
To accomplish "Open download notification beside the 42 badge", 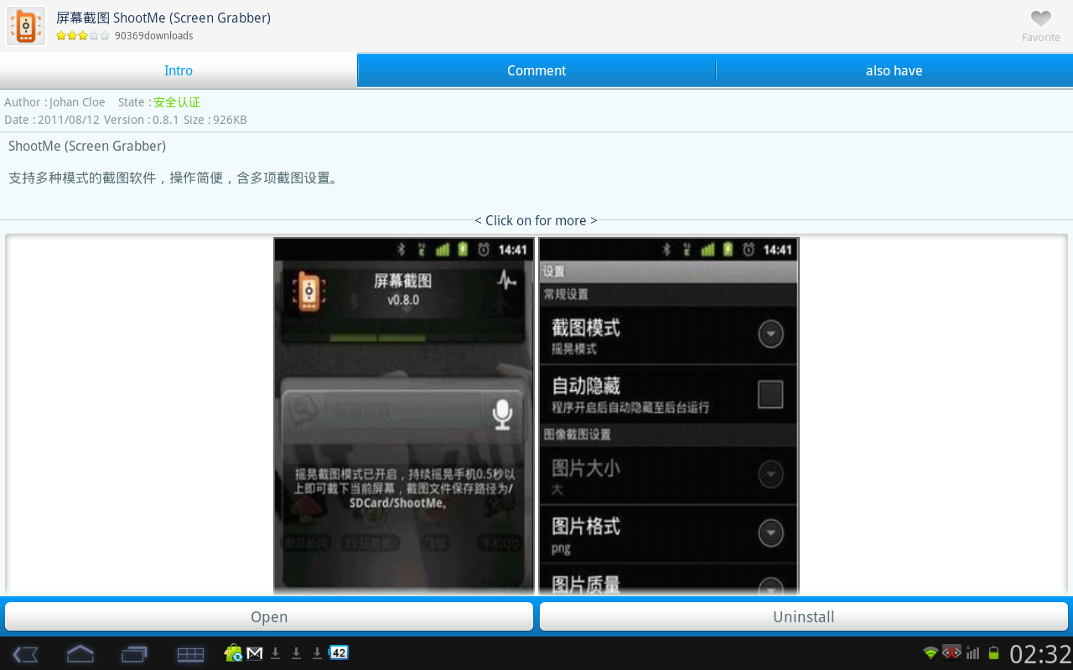I will pyautogui.click(x=317, y=652).
